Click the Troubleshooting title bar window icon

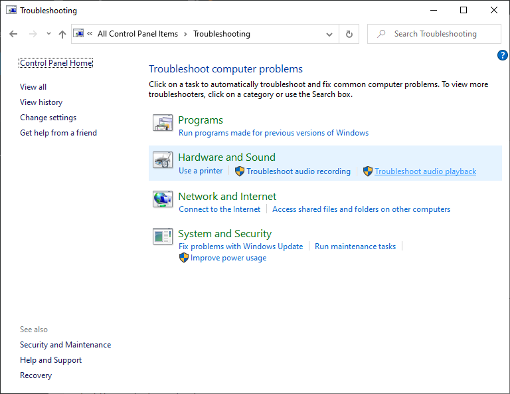pyautogui.click(x=11, y=10)
